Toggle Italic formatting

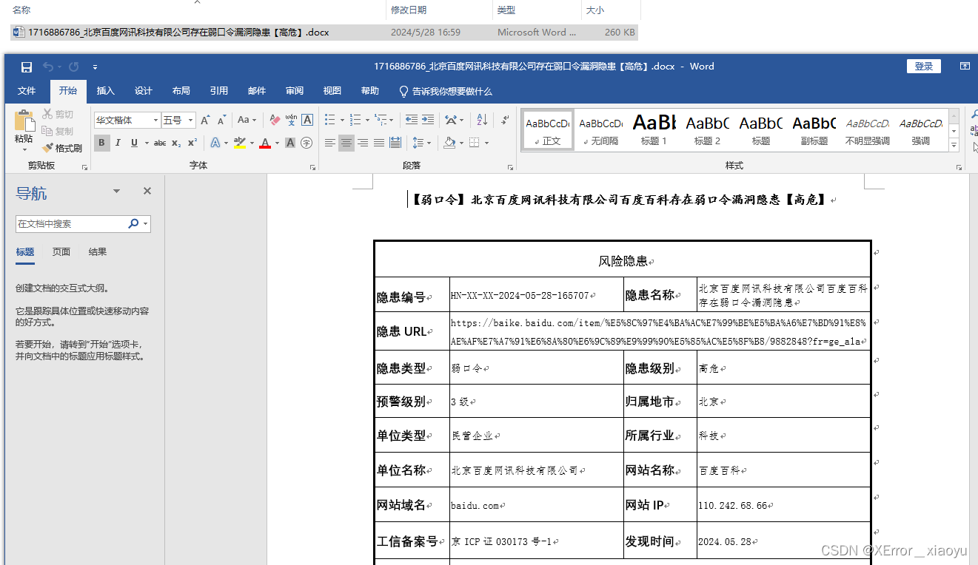[x=118, y=143]
